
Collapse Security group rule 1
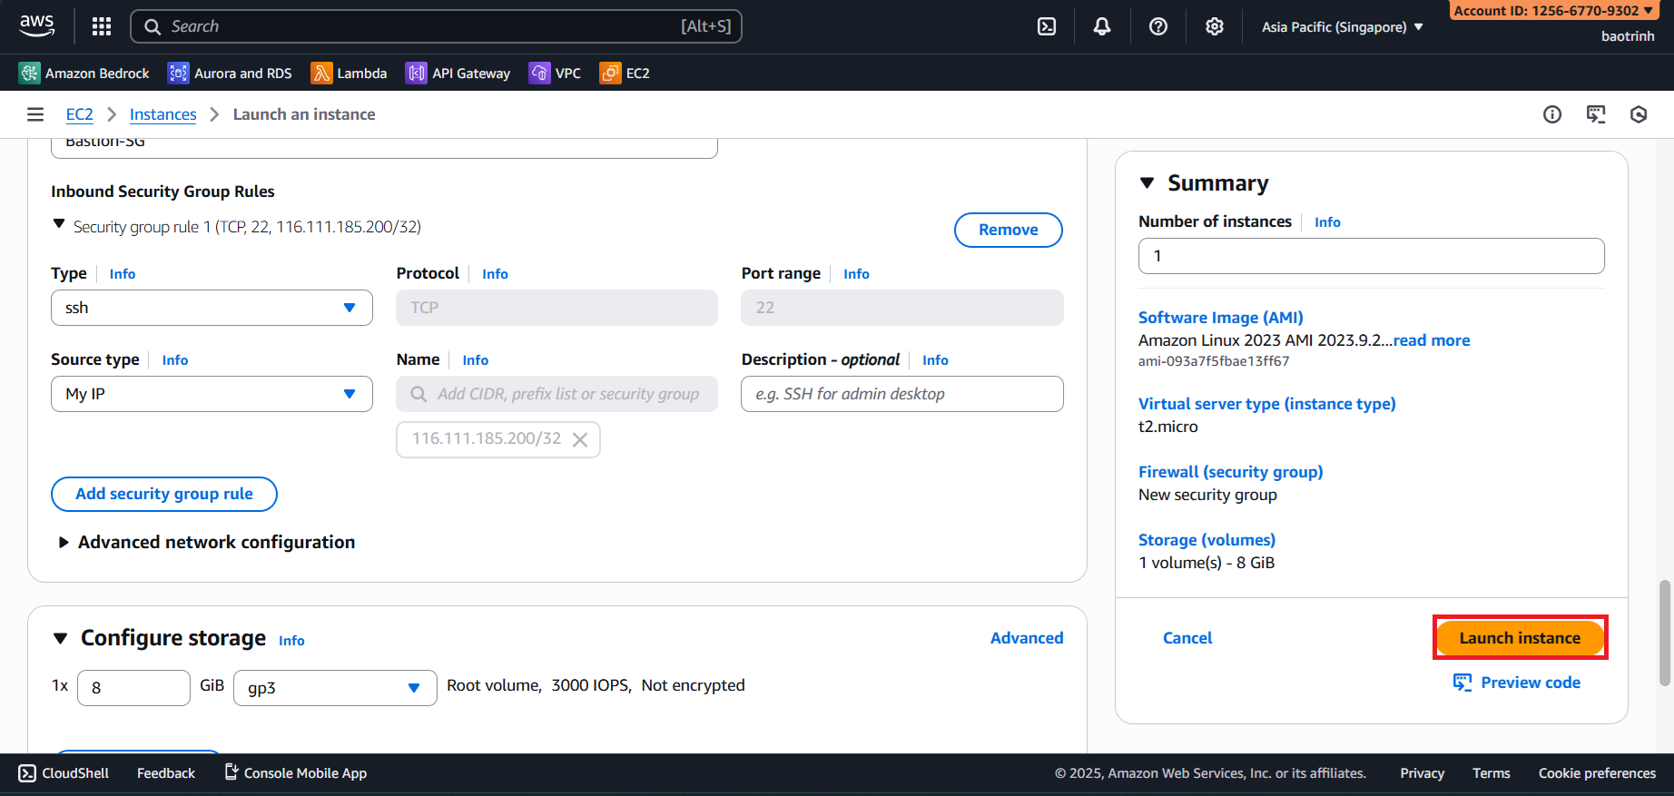[59, 224]
